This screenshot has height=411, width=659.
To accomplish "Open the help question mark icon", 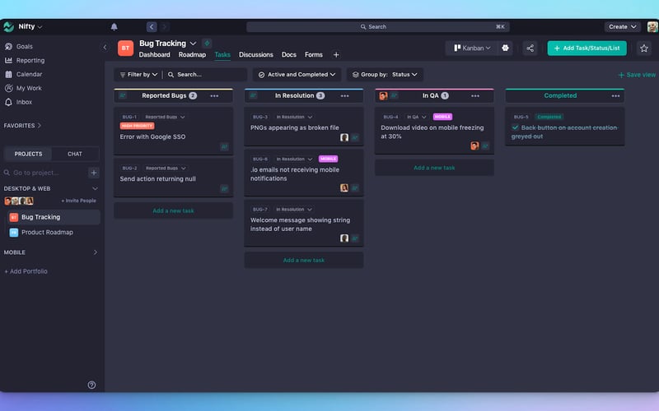I will coord(91,385).
